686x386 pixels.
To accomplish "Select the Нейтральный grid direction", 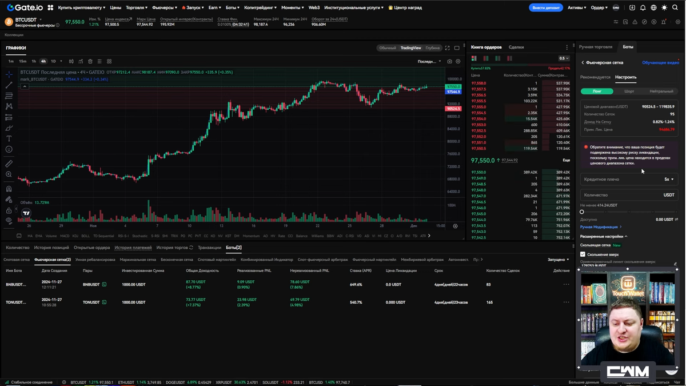I will tap(661, 91).
